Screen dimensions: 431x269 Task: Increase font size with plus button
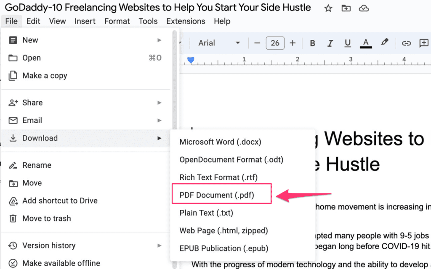point(293,43)
